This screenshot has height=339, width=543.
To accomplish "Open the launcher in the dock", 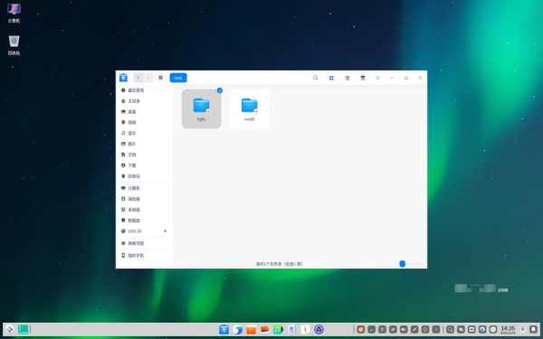I will pos(10,329).
